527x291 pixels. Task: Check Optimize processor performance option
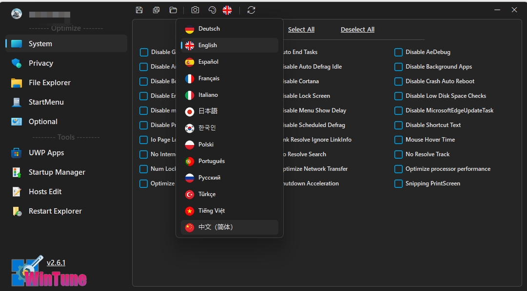coord(399,169)
